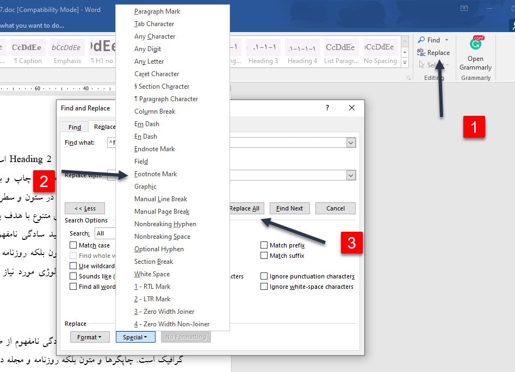Select Nonbreaking Hyphen entry
Viewport: 515px width, 372px height.
[x=172, y=224]
